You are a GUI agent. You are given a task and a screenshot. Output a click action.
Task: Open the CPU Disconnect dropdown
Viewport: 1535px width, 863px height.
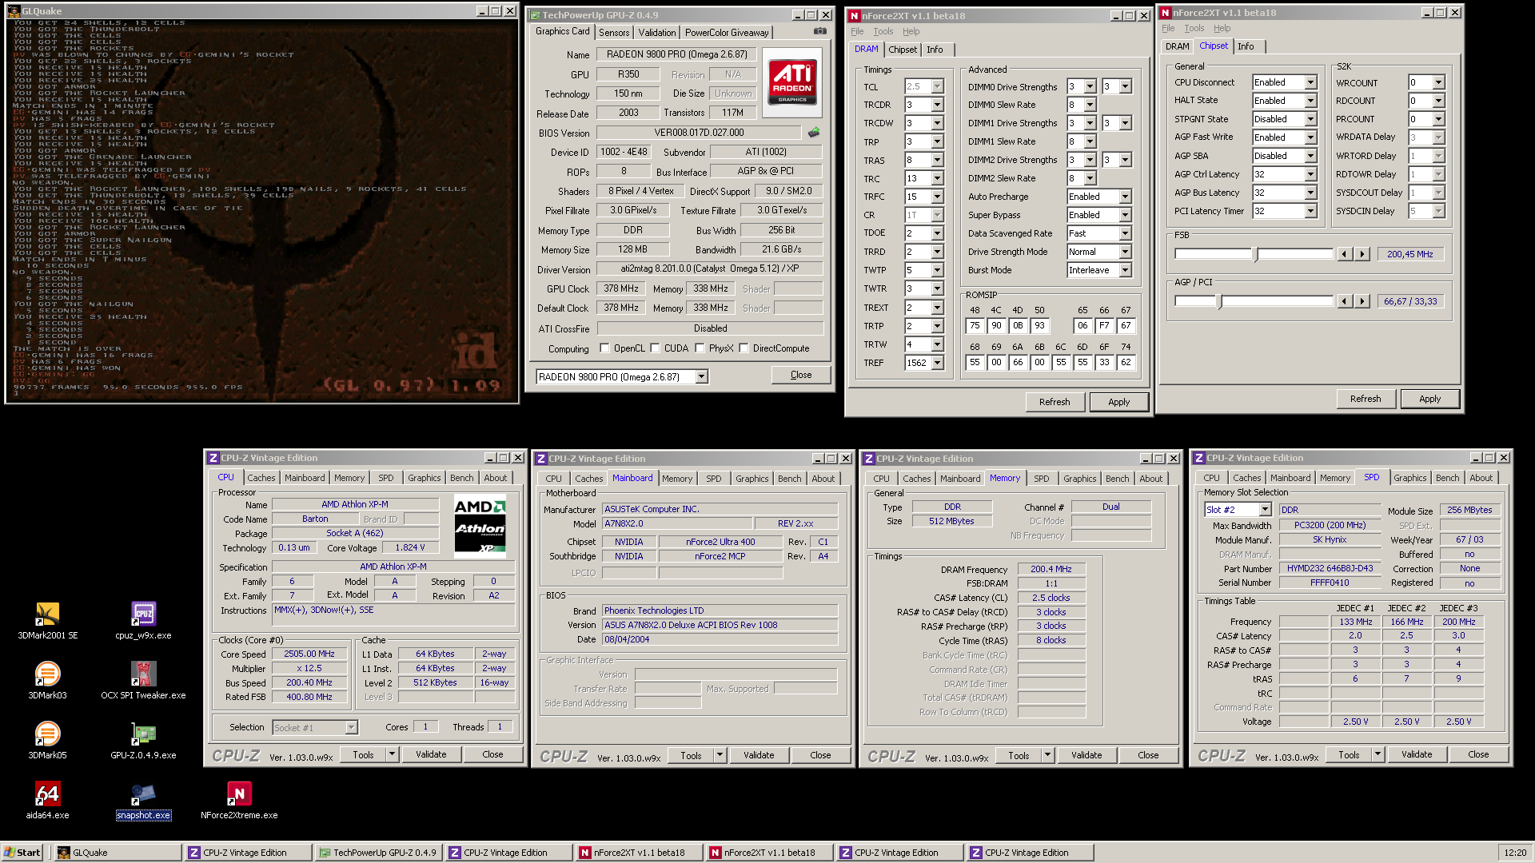point(1310,82)
